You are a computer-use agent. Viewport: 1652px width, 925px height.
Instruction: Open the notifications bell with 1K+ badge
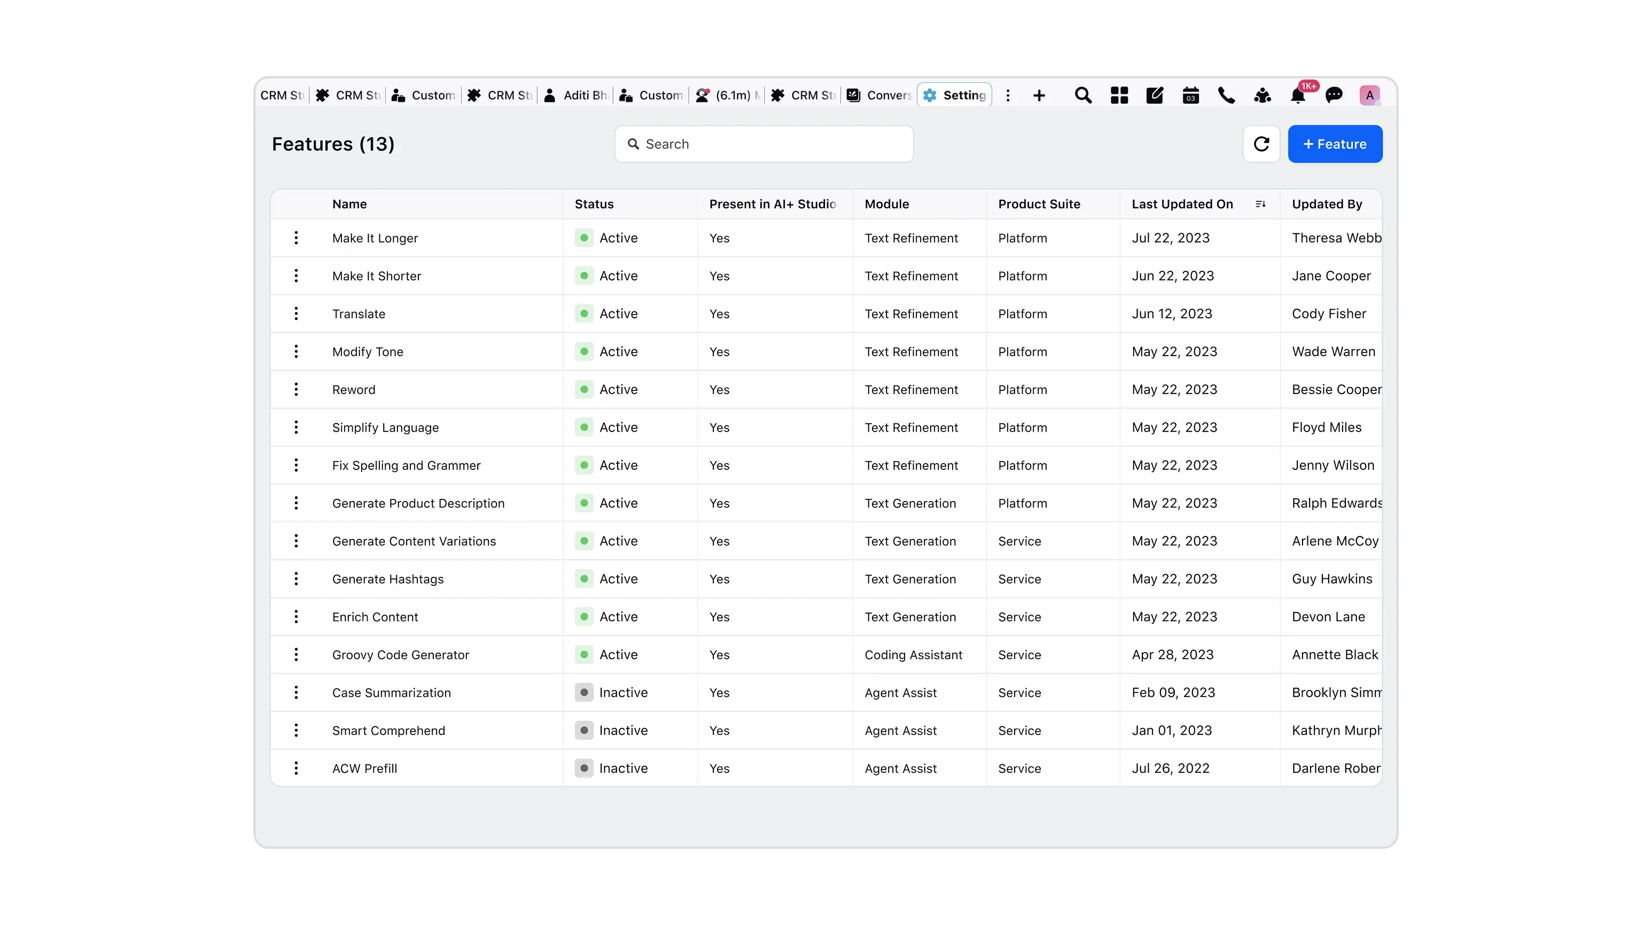click(x=1299, y=96)
